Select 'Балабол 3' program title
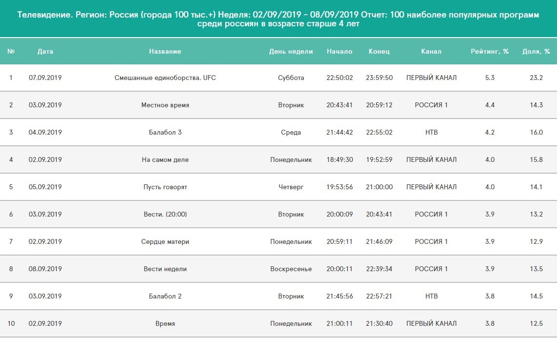 [165, 132]
